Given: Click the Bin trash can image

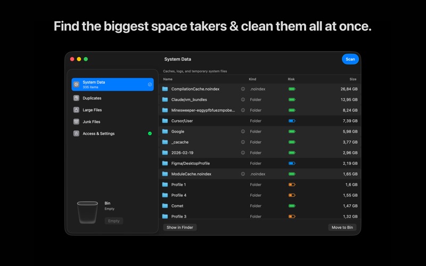Looking at the screenshot, I should 87,212.
